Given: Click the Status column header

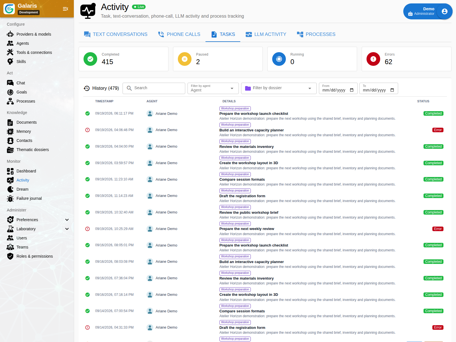Looking at the screenshot, I should (423, 101).
